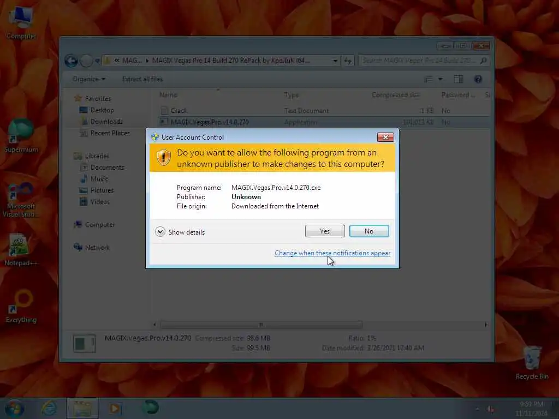Click Extract all files in Explorer
This screenshot has height=419, width=559.
(142, 79)
